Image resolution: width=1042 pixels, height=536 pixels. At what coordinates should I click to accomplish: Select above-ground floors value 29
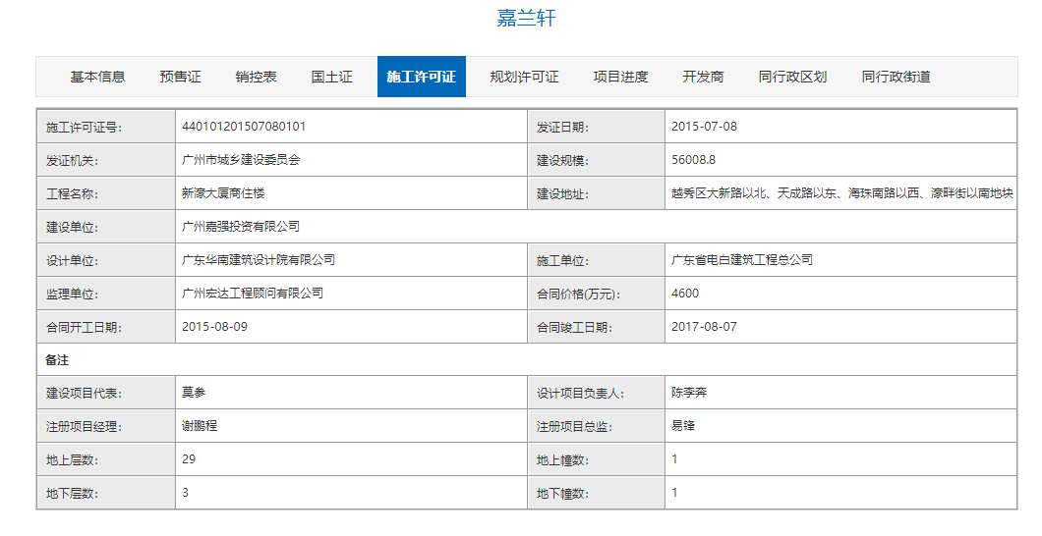pyautogui.click(x=189, y=459)
